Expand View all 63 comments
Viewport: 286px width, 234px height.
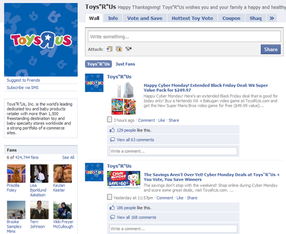(135, 140)
